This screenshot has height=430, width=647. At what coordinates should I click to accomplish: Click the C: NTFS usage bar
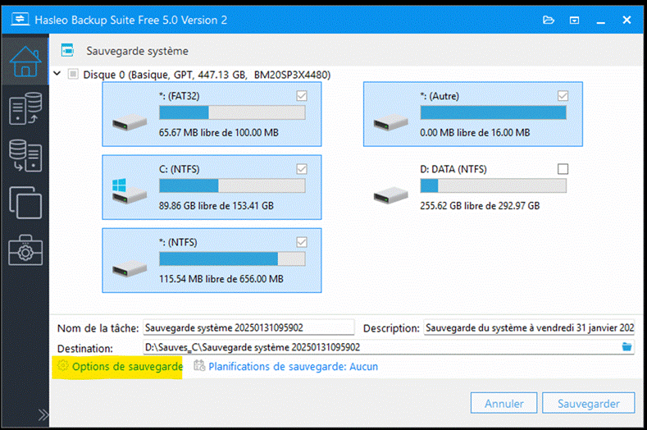pos(232,185)
